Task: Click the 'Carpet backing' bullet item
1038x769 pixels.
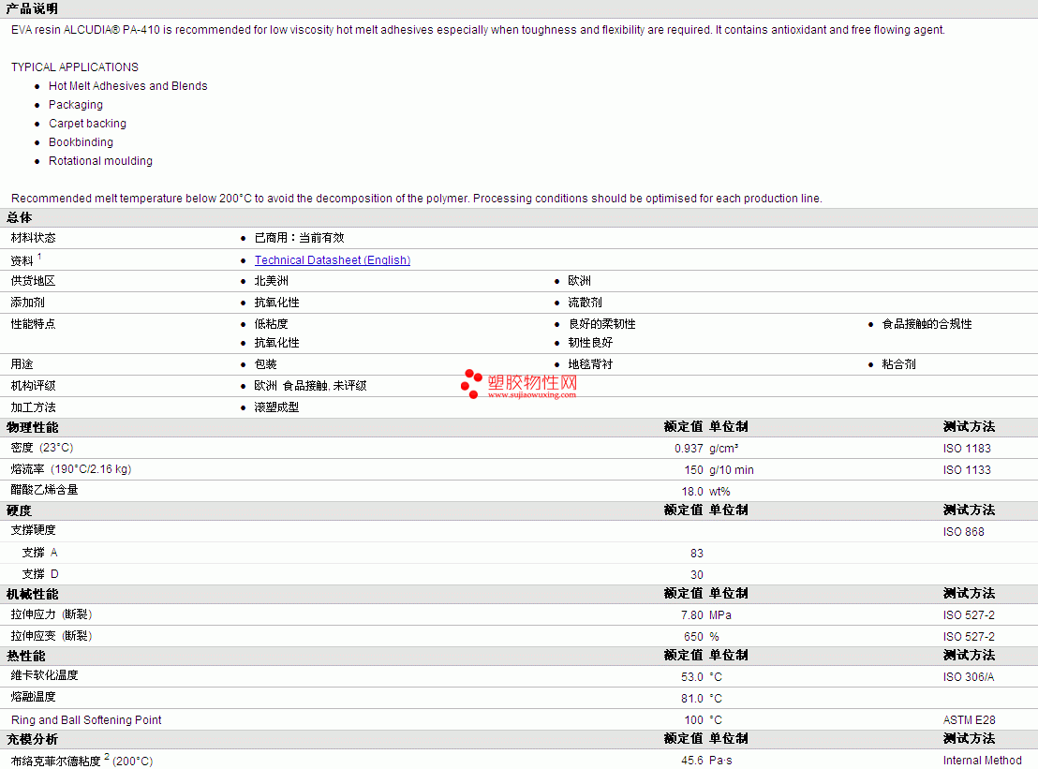Action: (87, 123)
